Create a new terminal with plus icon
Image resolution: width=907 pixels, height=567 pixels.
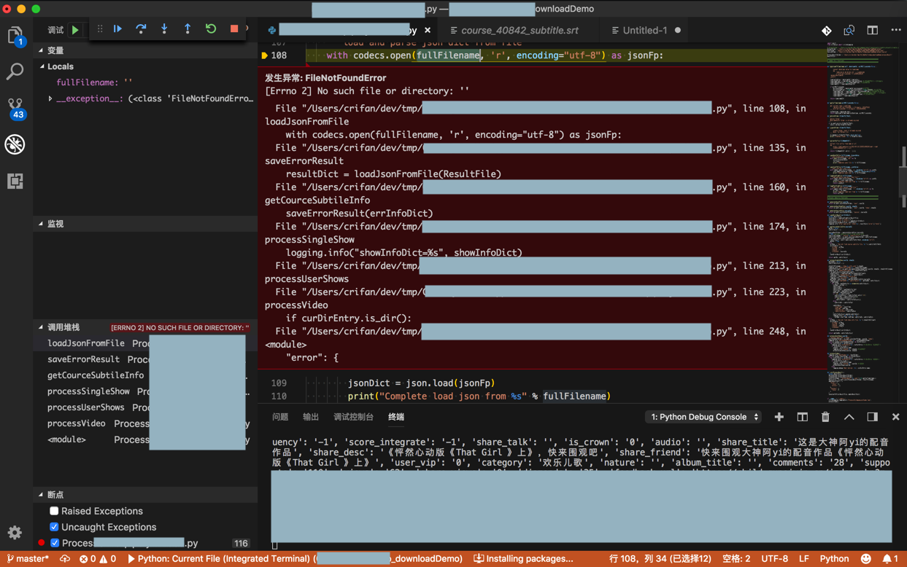pos(779,417)
